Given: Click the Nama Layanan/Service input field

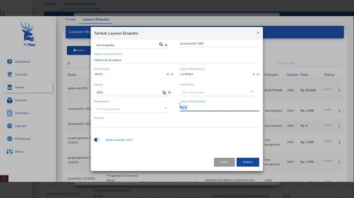Looking at the screenshot, I should pos(176,60).
